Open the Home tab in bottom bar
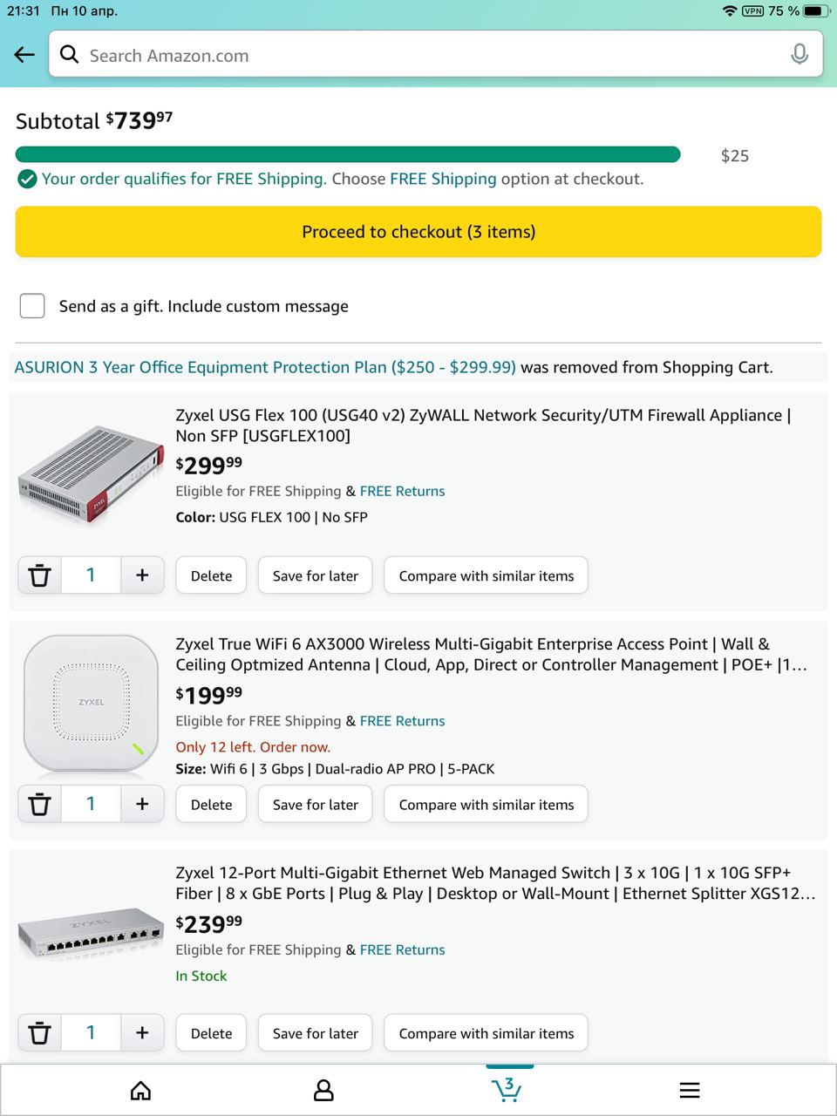Viewport: 837px width, 1116px height. click(140, 1091)
